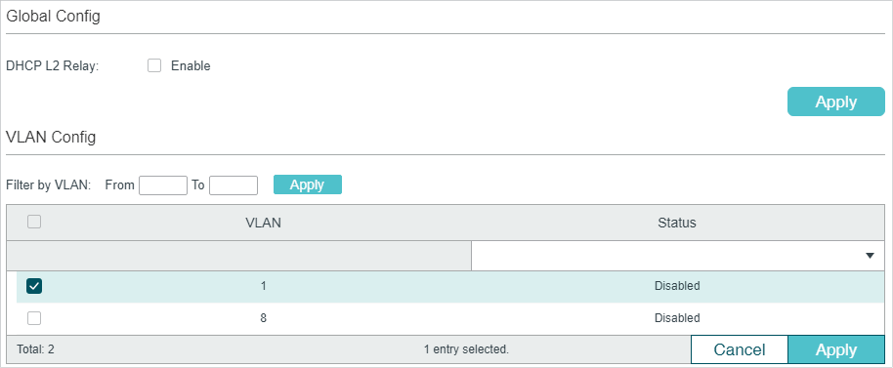Viewport: 893px width, 368px height.
Task: Click Disabled status of VLAN 8
Action: (x=676, y=318)
